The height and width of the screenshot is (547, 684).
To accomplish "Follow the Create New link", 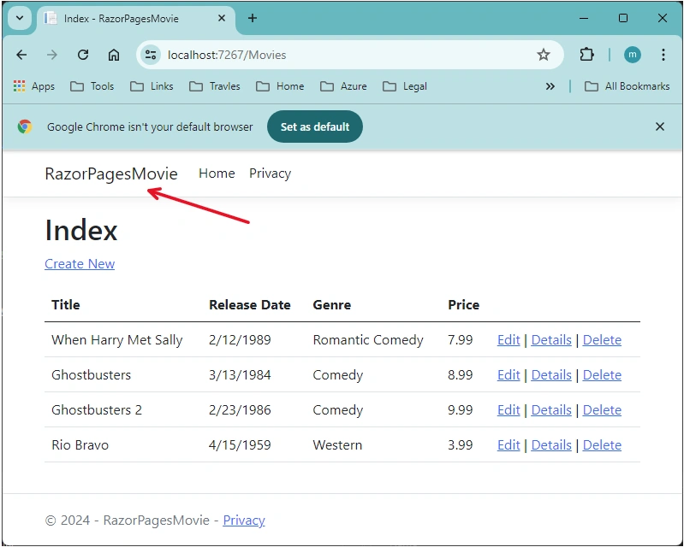I will coord(80,264).
